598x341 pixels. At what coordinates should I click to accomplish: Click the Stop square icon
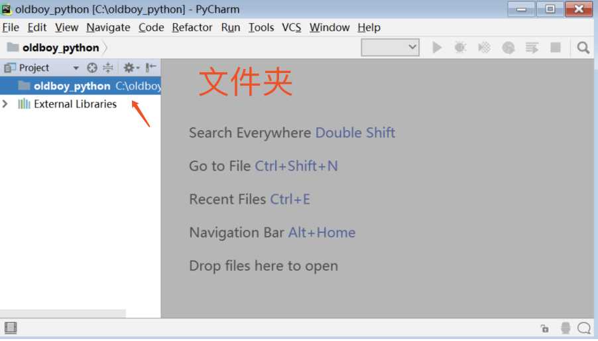click(x=556, y=48)
